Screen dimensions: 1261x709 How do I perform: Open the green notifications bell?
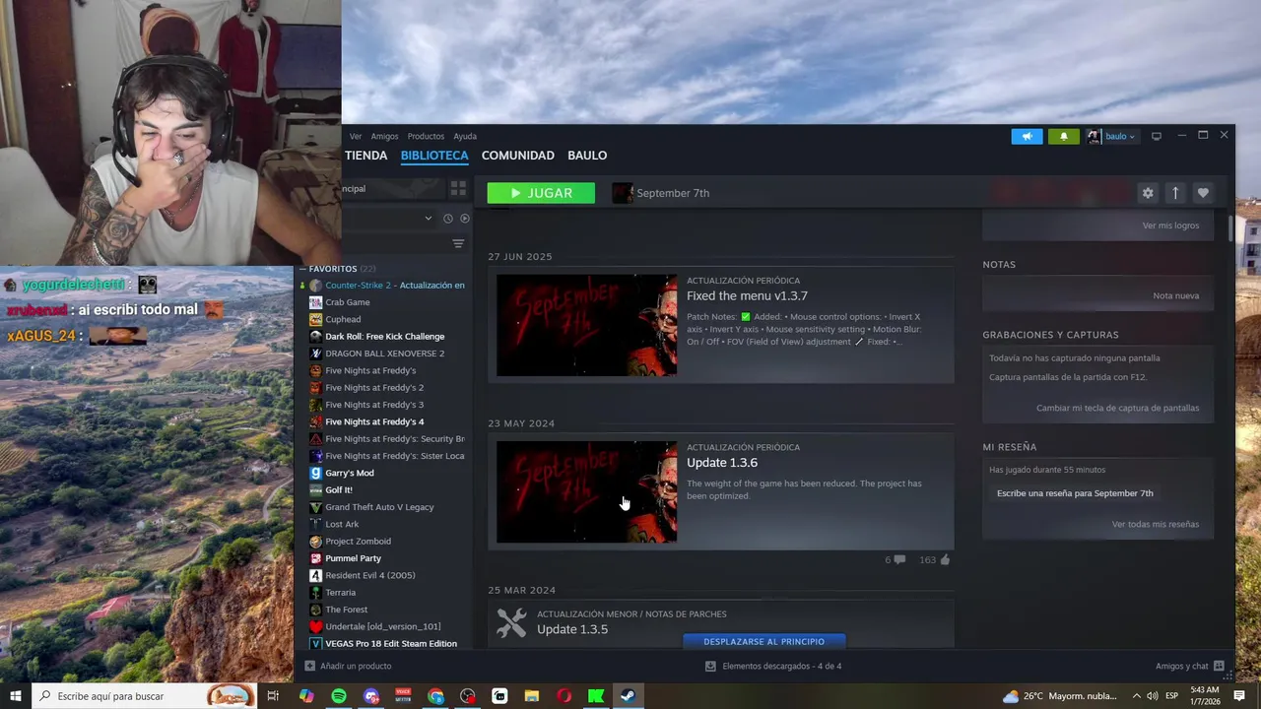[1064, 136]
